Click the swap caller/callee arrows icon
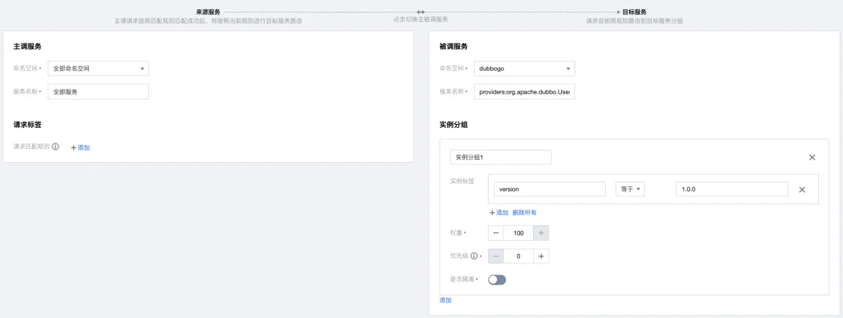 tap(421, 12)
